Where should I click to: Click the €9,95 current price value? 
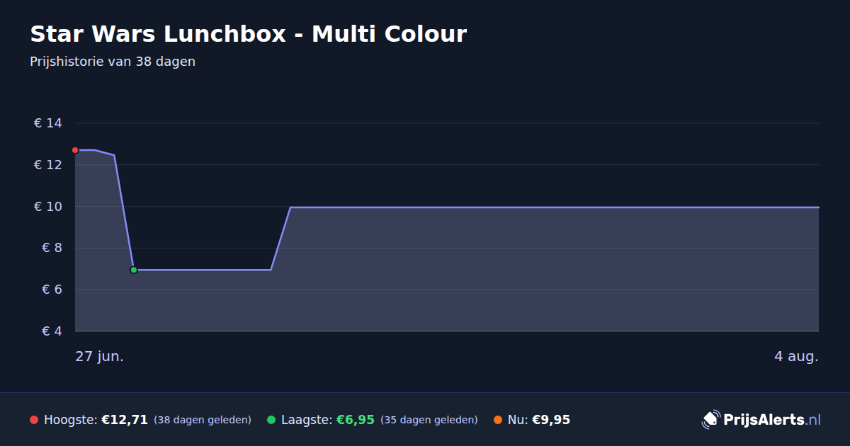(551, 420)
